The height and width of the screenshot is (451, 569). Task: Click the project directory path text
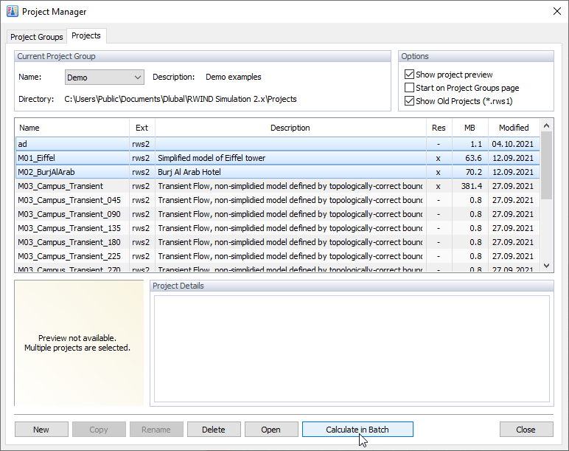(x=181, y=99)
